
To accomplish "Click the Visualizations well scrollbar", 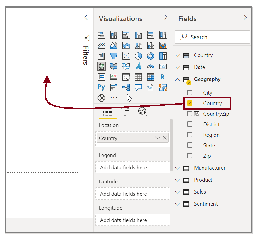I will pos(172,145).
